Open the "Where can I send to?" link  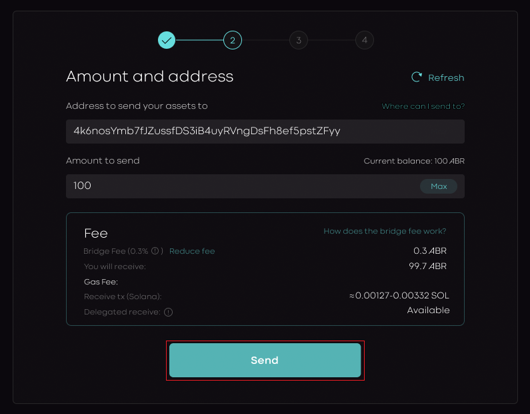point(423,106)
